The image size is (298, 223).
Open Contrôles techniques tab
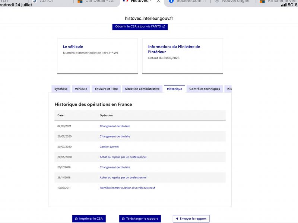[205, 89]
